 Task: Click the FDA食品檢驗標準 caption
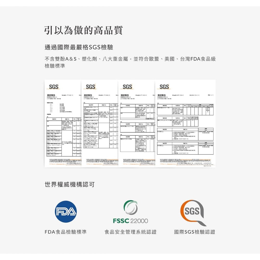pos(66,232)
